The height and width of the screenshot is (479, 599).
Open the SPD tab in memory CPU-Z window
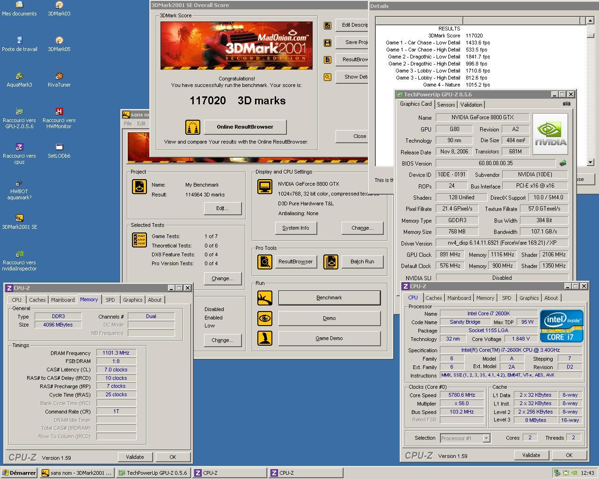click(x=110, y=300)
